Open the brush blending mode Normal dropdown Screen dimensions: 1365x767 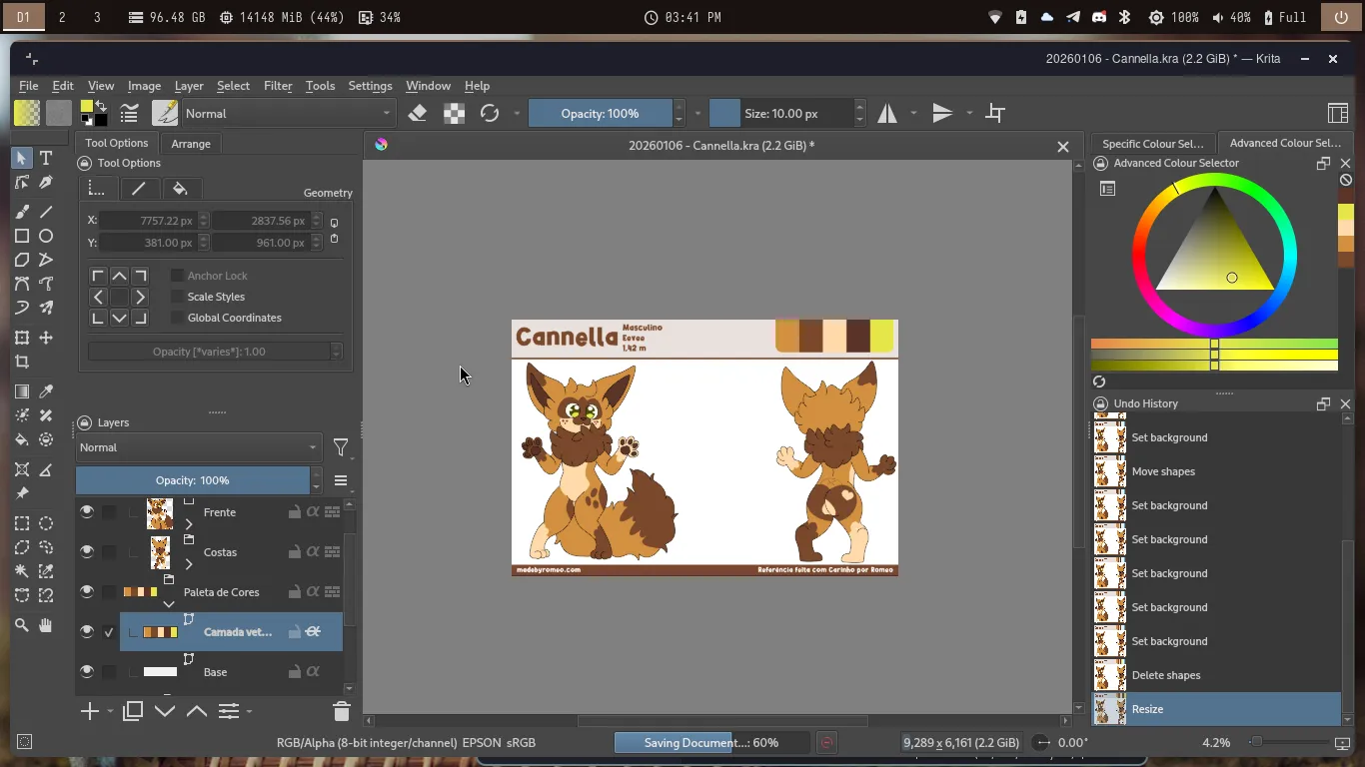(288, 114)
